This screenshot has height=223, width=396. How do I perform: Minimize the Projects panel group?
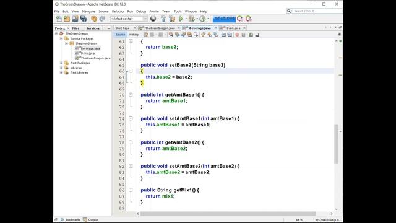109,28
